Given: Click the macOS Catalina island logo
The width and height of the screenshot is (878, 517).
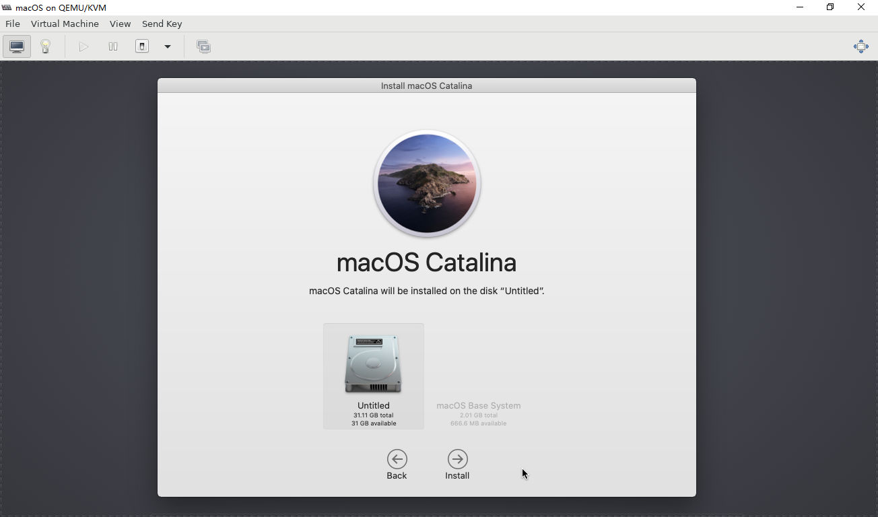Looking at the screenshot, I should (427, 183).
